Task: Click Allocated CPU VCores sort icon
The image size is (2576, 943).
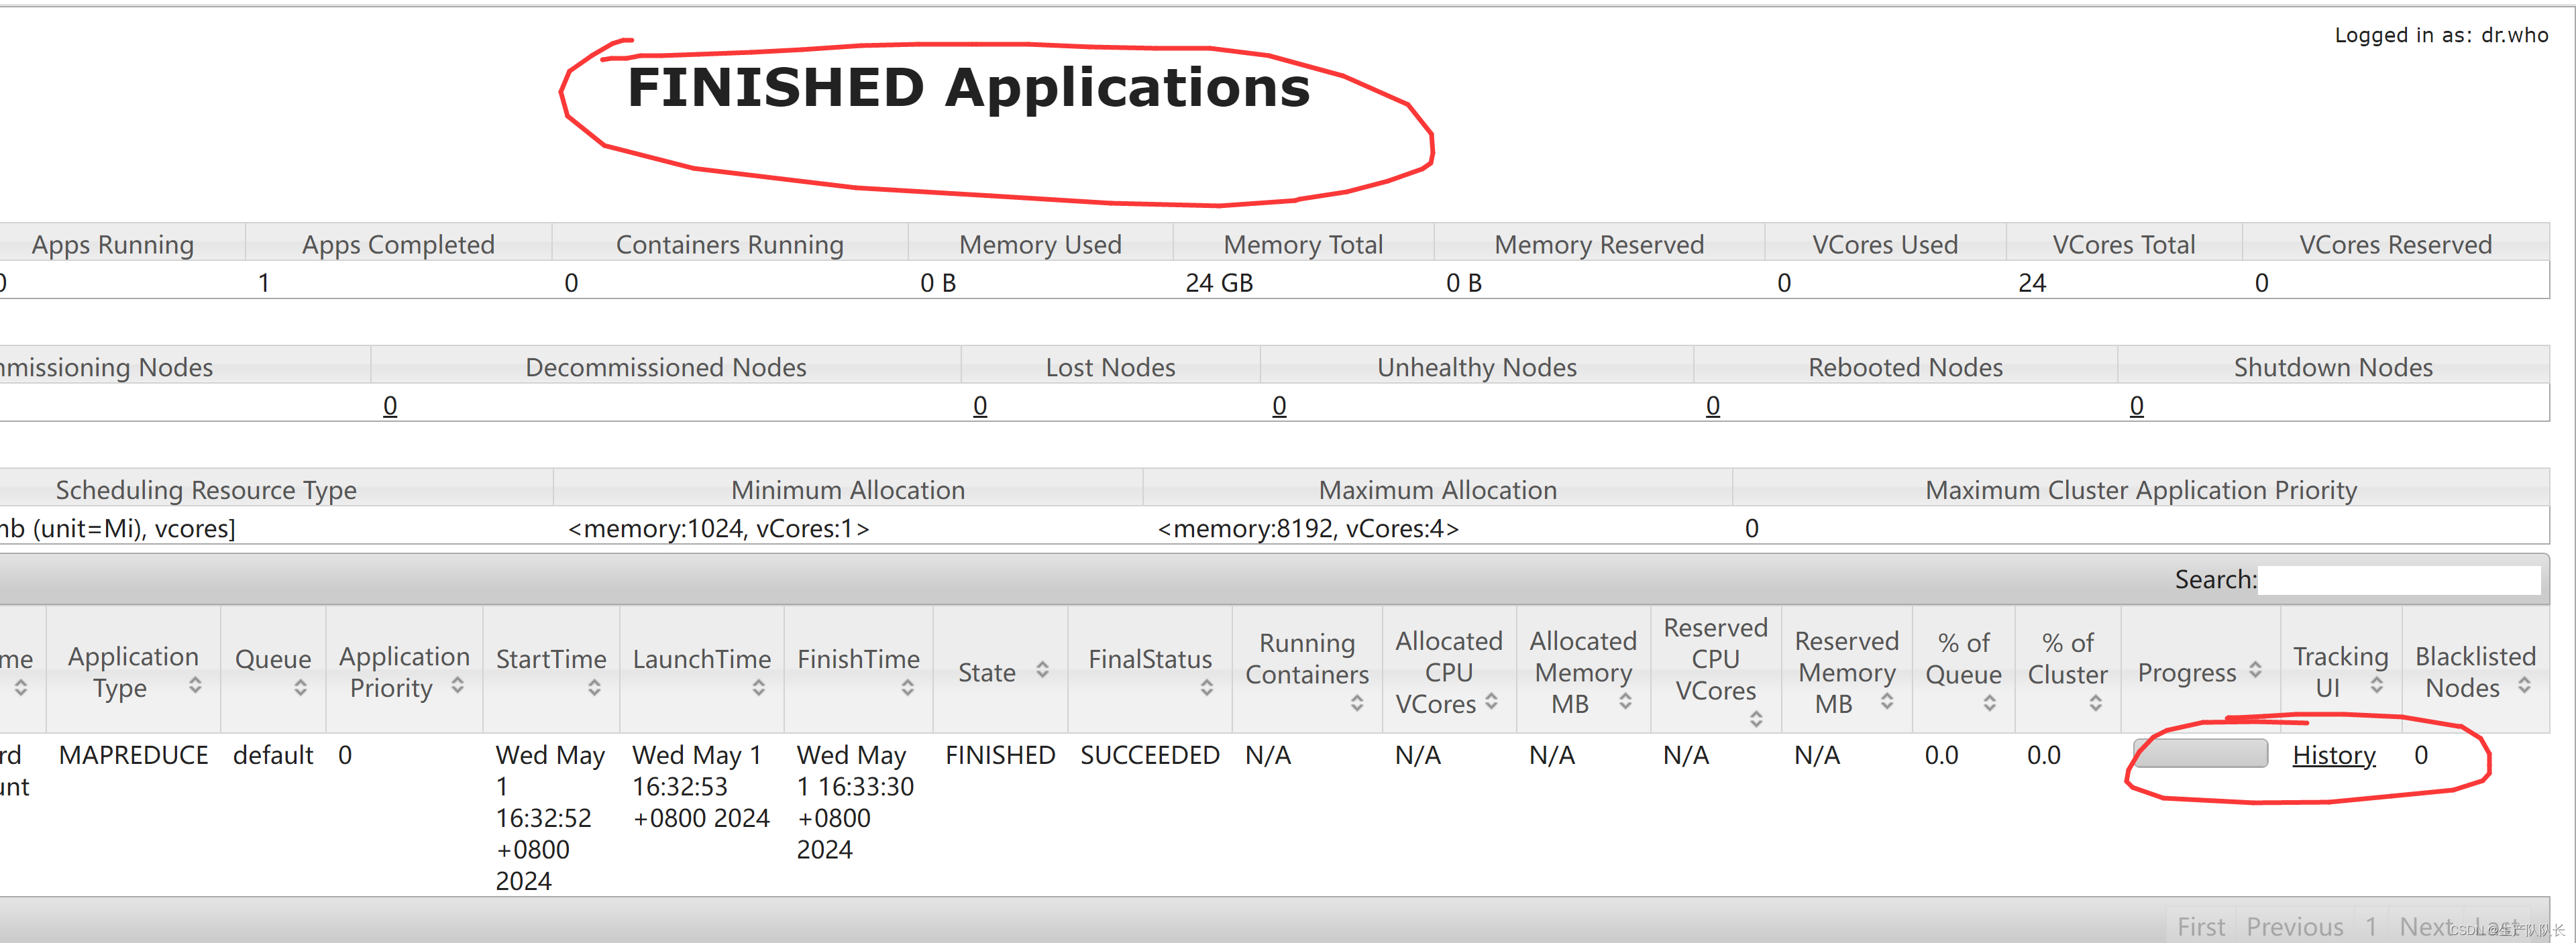Action: pos(1491,702)
